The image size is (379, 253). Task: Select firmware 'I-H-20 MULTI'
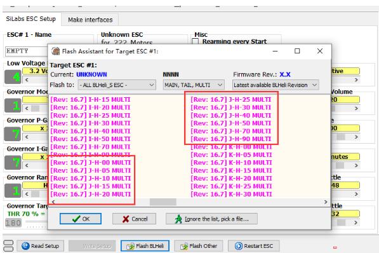[90, 107]
